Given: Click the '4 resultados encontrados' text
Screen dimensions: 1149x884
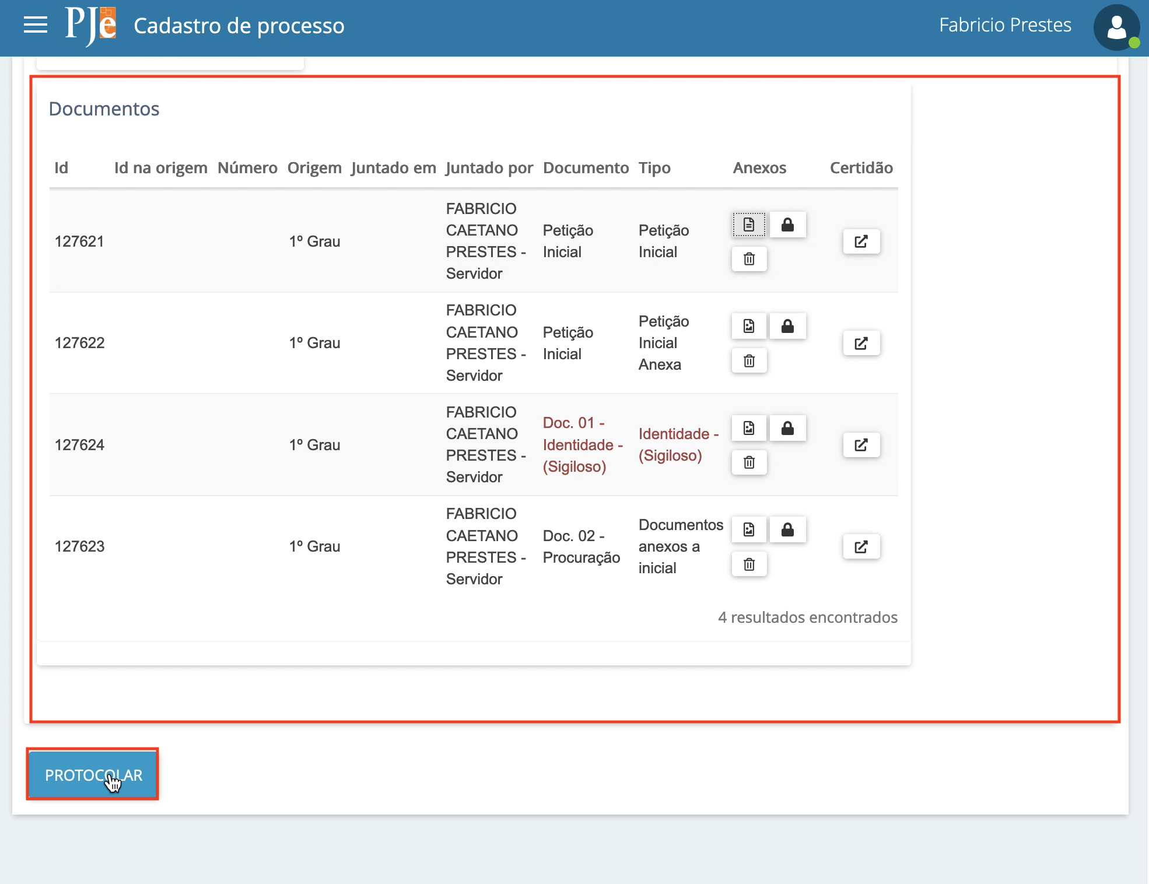Looking at the screenshot, I should (807, 617).
